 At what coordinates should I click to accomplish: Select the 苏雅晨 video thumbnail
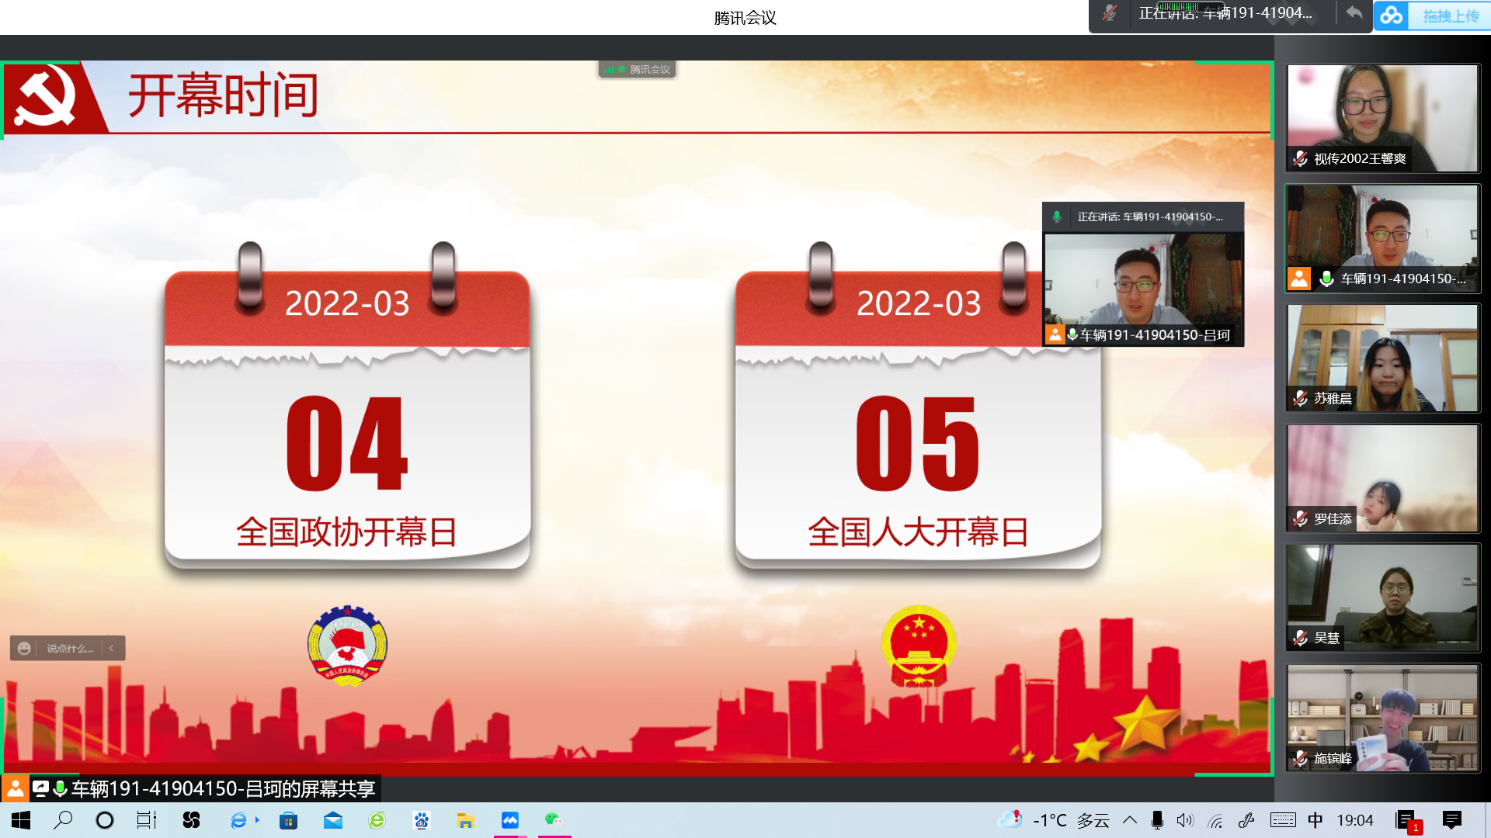click(x=1382, y=358)
